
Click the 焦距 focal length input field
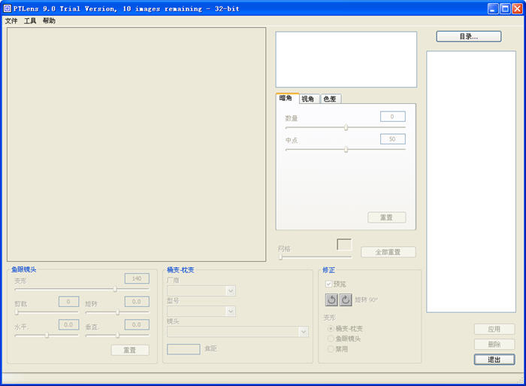click(x=183, y=349)
